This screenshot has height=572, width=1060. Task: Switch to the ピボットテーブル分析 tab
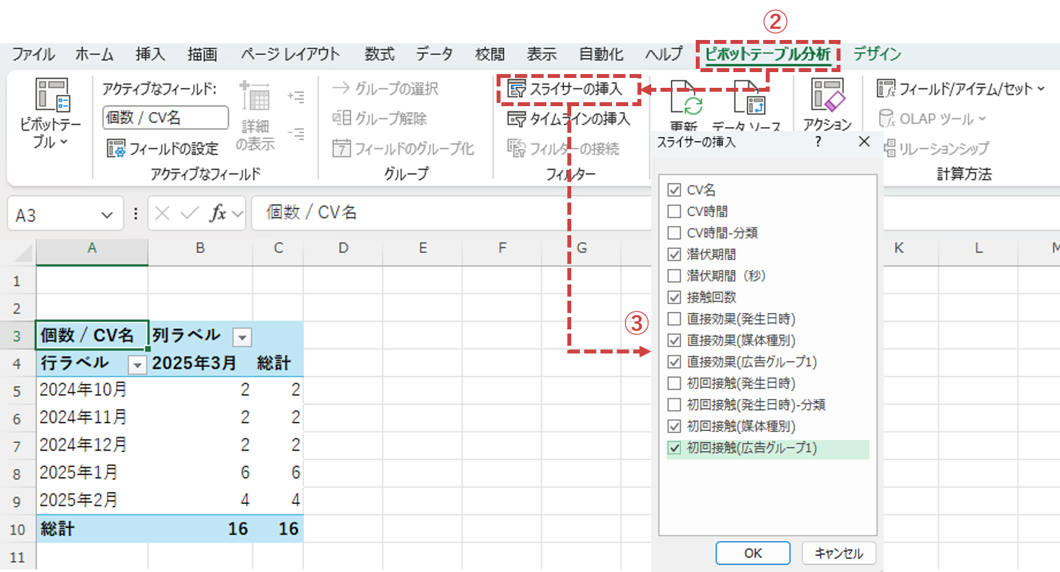click(767, 54)
